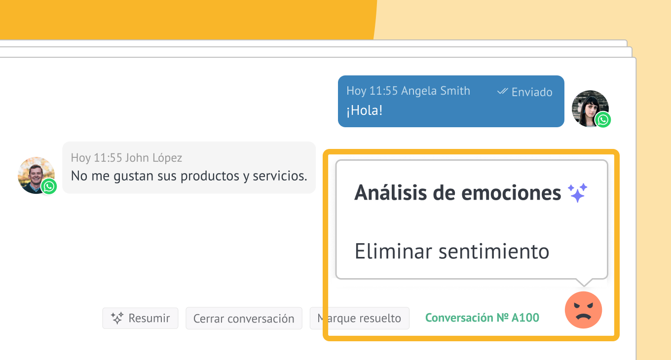This screenshot has width=671, height=360.
Task: Select Eliminar sentimiento from the popup
Action: [x=451, y=252]
